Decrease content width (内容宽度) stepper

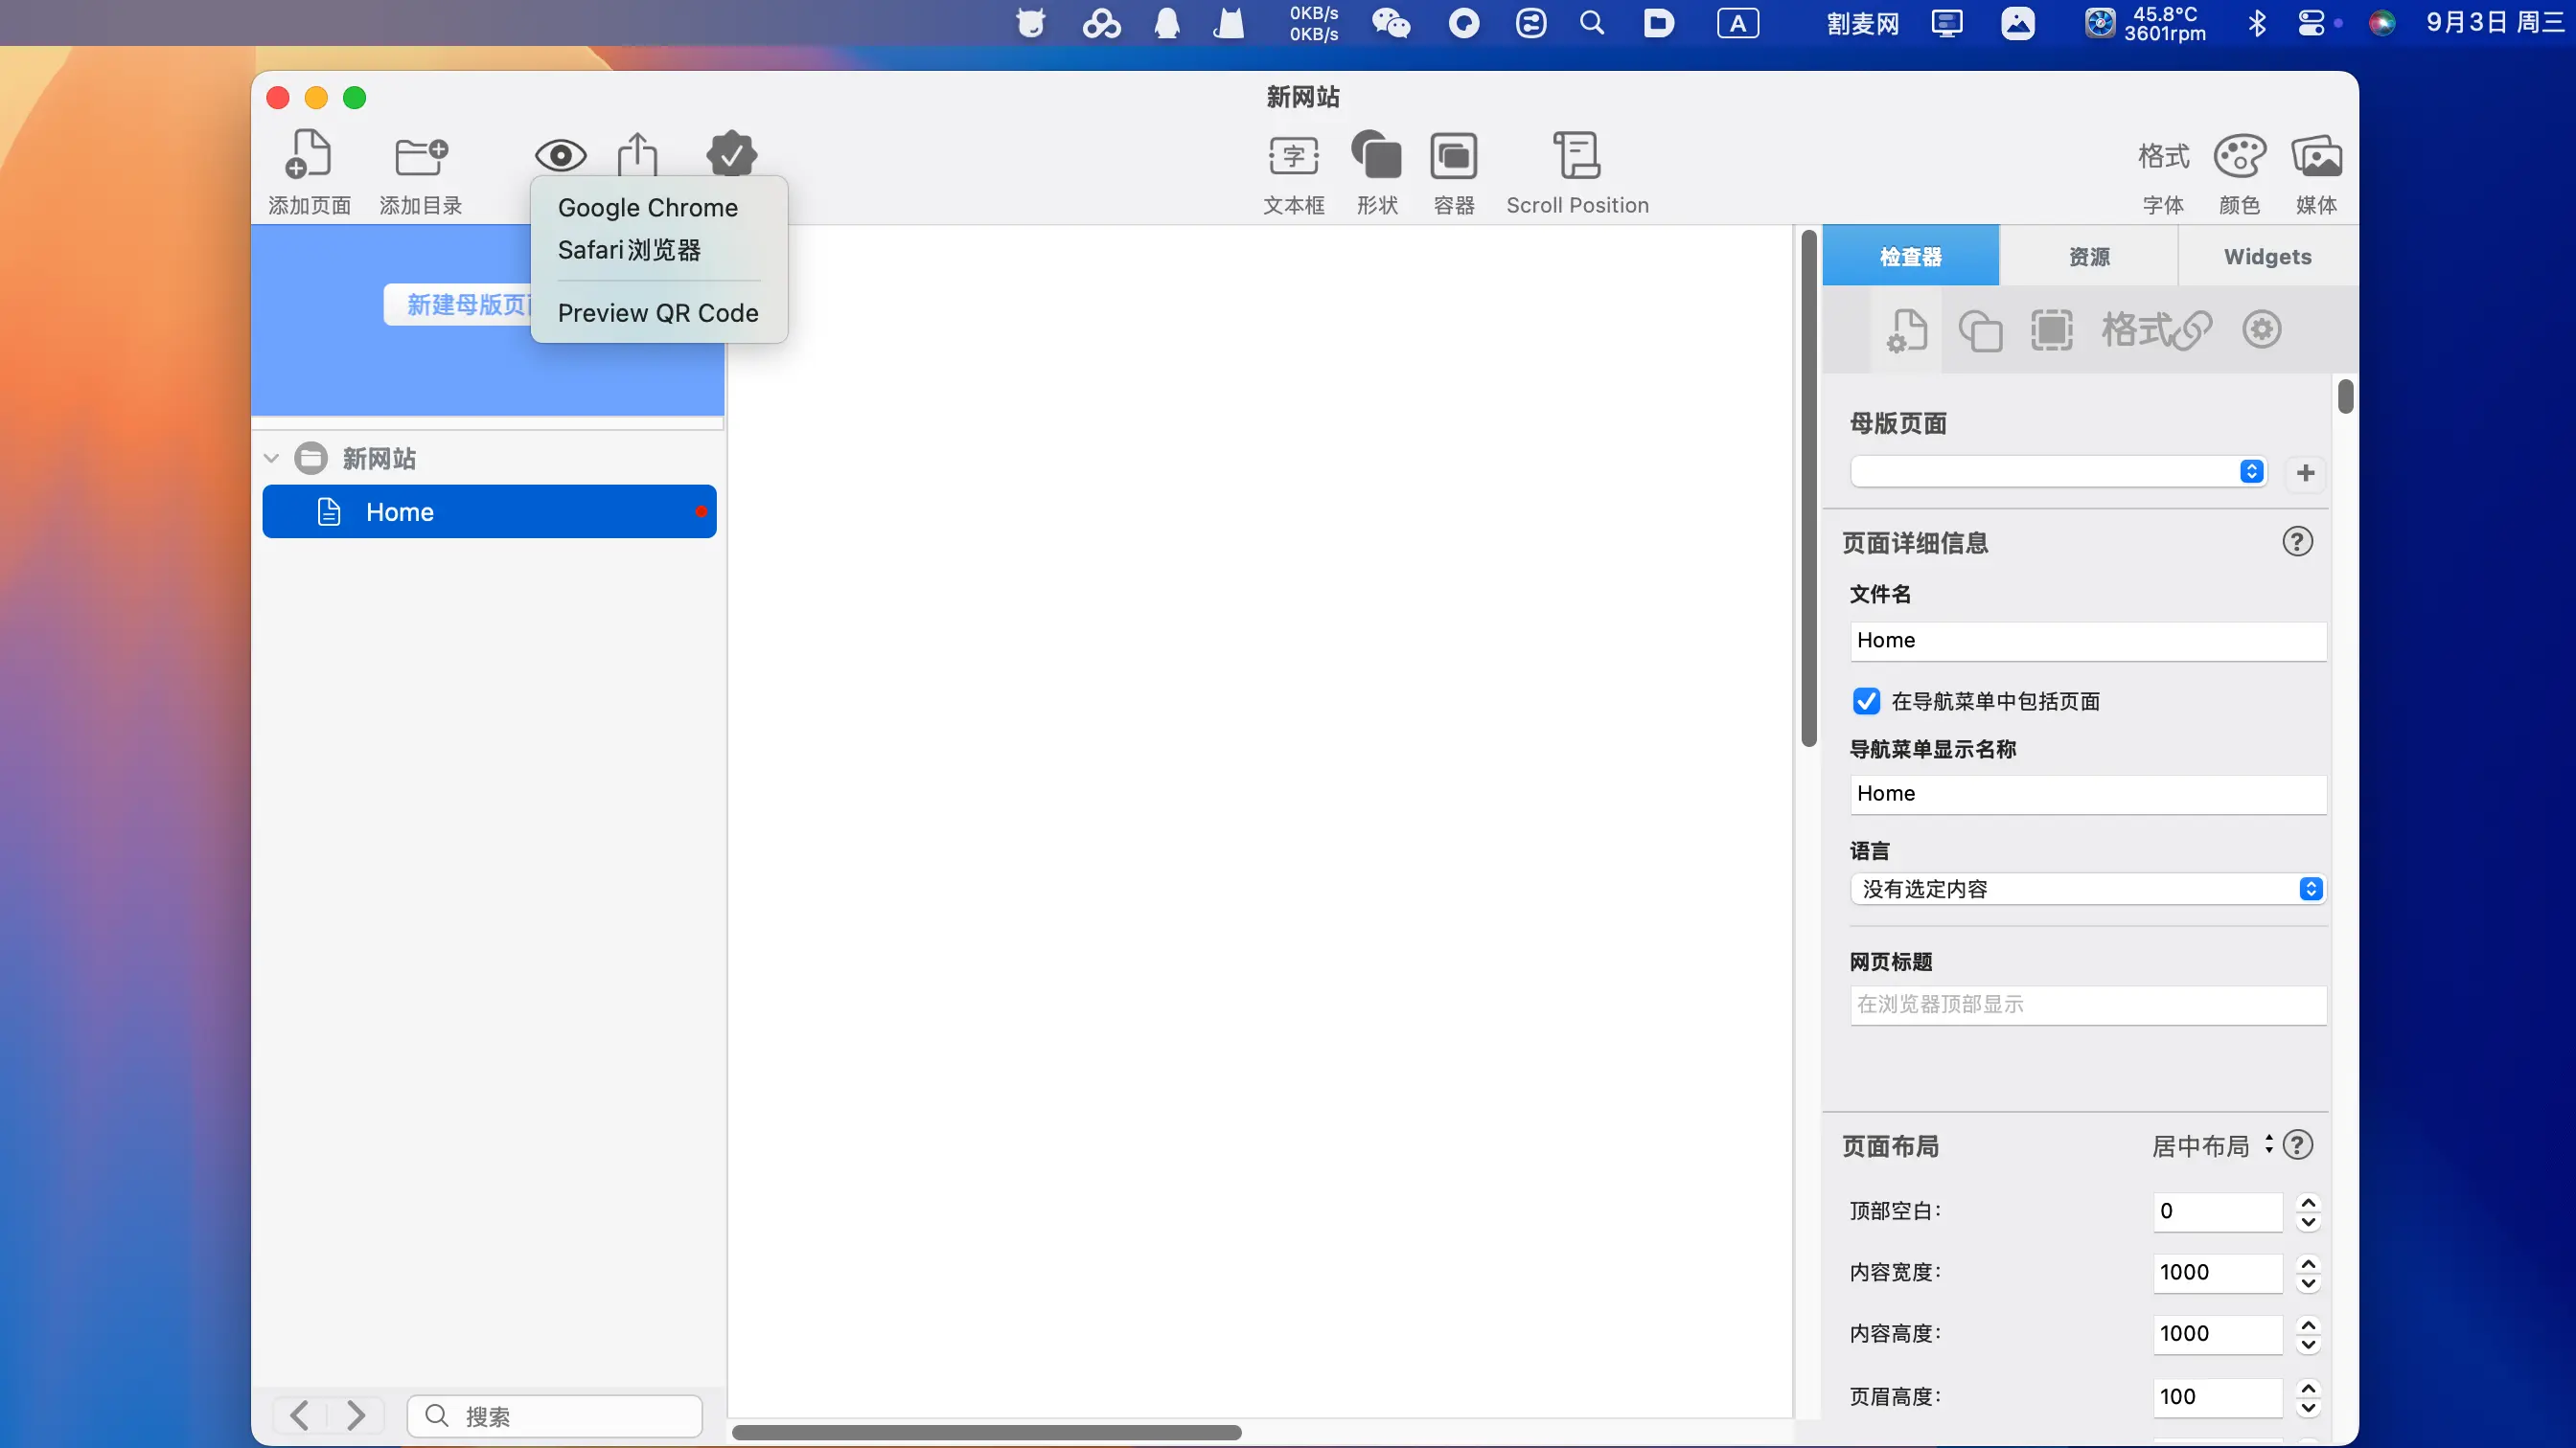[2309, 1283]
